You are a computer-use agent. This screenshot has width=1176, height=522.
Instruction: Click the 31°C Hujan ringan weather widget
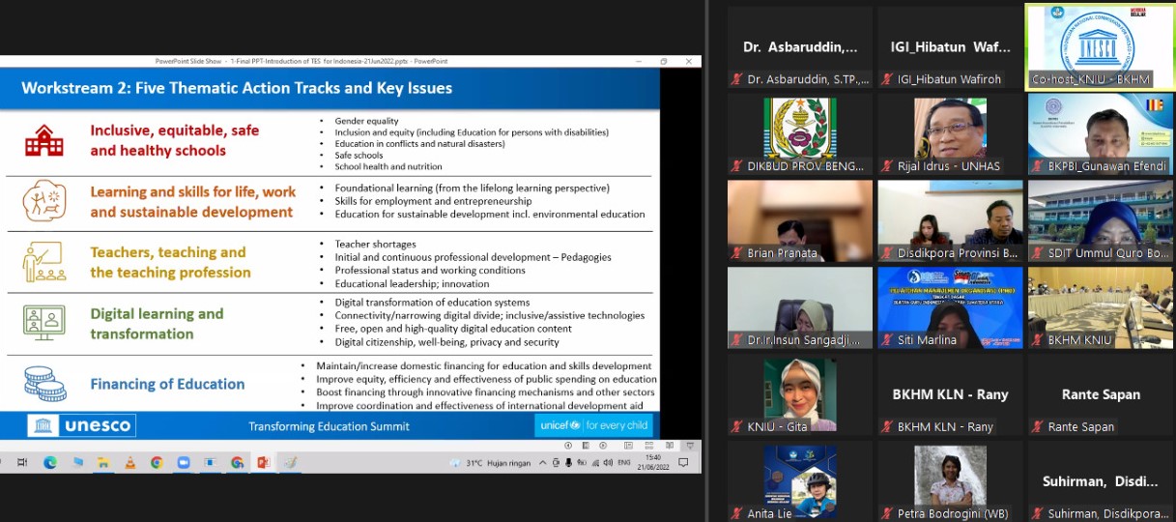pyautogui.click(x=491, y=462)
